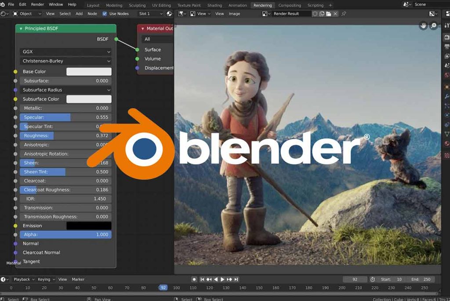Viewport: 450px width, 301px height.
Task: Open the Playback dropdown in timeline
Action: (x=24, y=279)
